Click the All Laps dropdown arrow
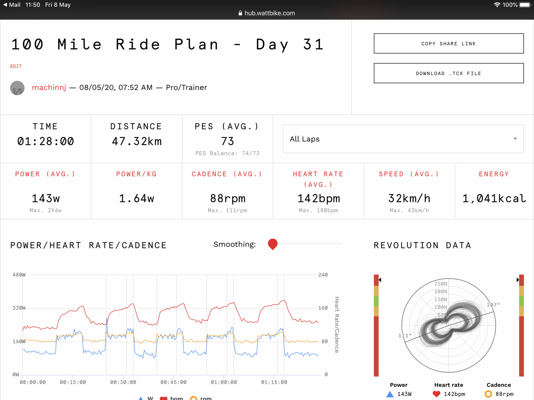The width and height of the screenshot is (534, 400). (515, 139)
